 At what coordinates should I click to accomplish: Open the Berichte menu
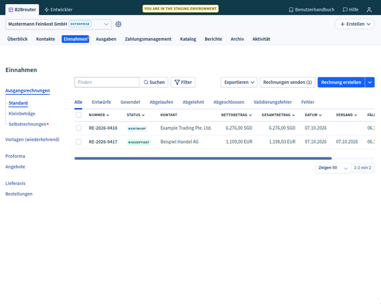[x=213, y=39]
